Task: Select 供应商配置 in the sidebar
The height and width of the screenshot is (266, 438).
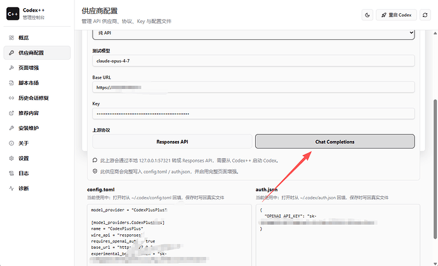Action: click(37, 53)
